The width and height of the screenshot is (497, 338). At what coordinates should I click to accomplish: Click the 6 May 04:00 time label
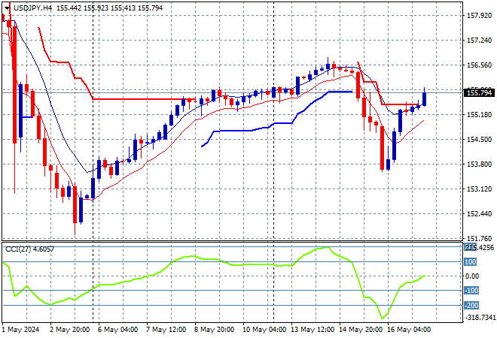[x=117, y=330]
